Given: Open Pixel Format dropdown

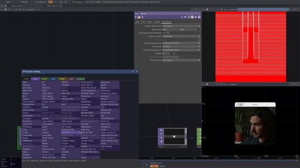Looking at the screenshot, I should pos(181,60).
